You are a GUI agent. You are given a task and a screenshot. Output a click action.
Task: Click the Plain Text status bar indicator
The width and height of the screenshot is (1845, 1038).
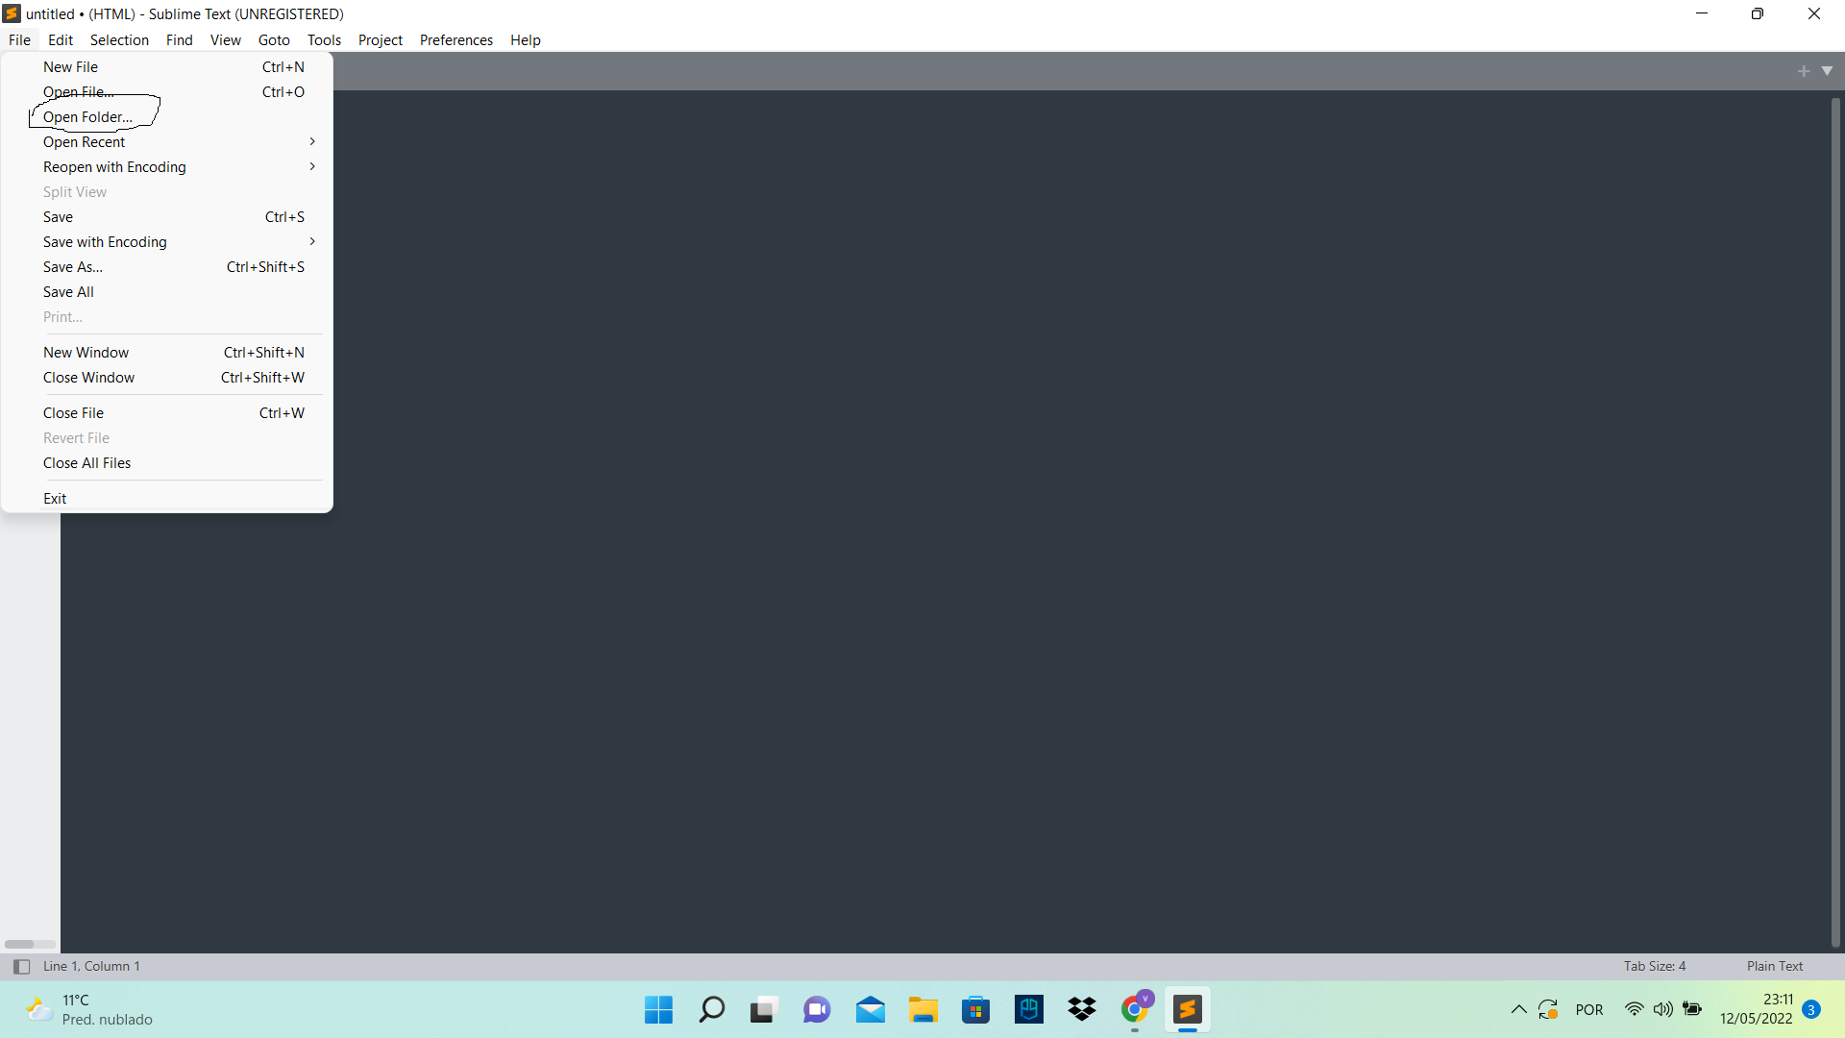(1775, 966)
